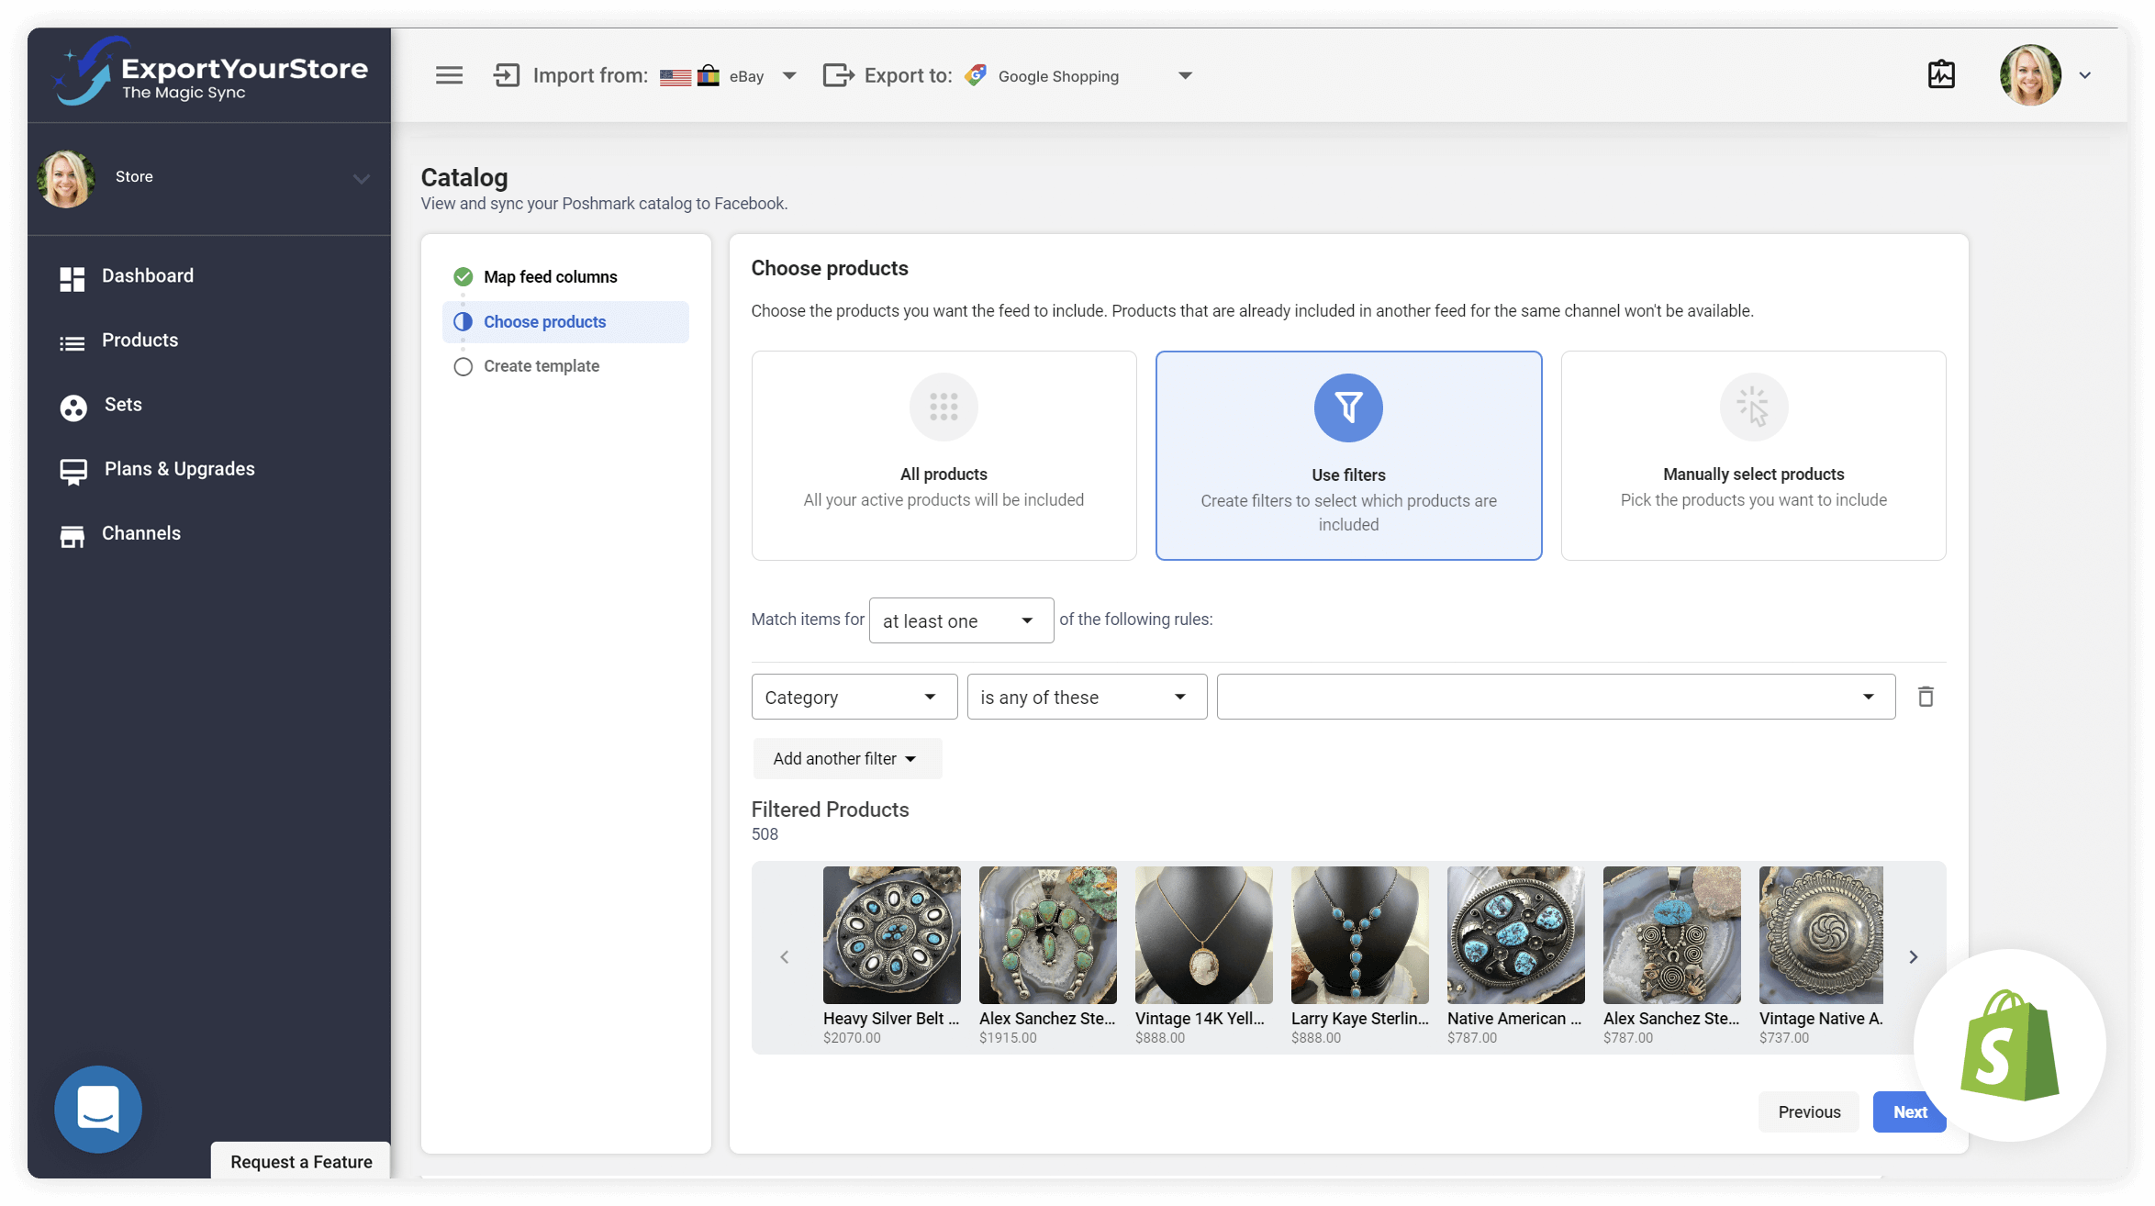The image size is (2155, 1206).
Task: Expand the 'is any of these' operator dropdown
Action: [x=1086, y=698]
